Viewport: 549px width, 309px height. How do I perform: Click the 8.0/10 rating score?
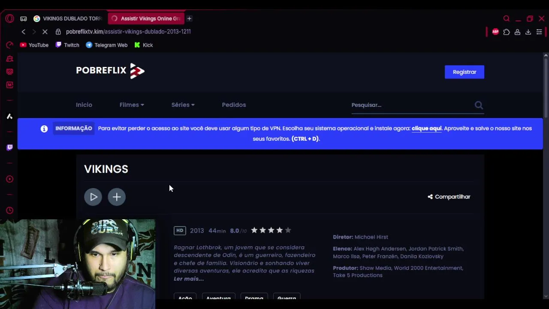(x=238, y=230)
